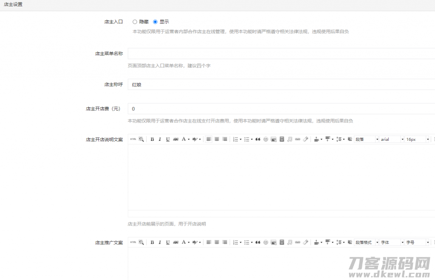Insert a hyperlink using the chain icon
435x280 pixels.
pyautogui.click(x=297, y=139)
